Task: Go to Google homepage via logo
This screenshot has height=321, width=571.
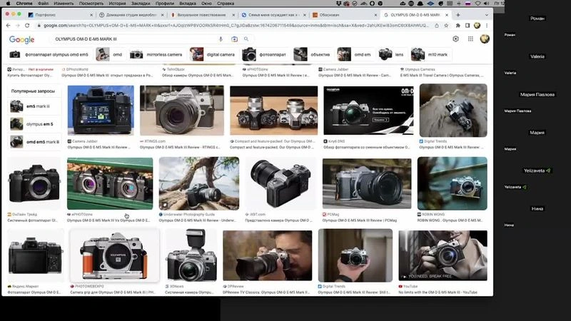Action: [x=22, y=39]
